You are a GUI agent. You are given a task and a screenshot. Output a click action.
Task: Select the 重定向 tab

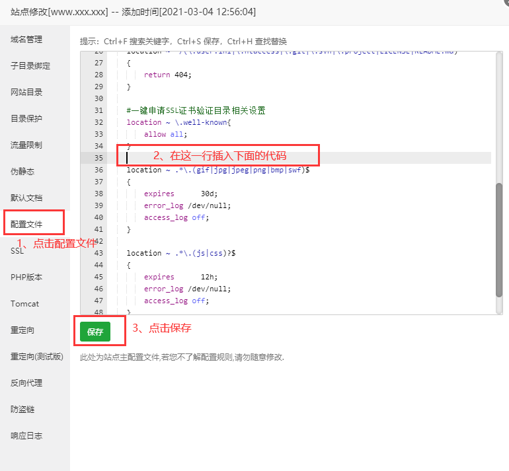coord(22,330)
